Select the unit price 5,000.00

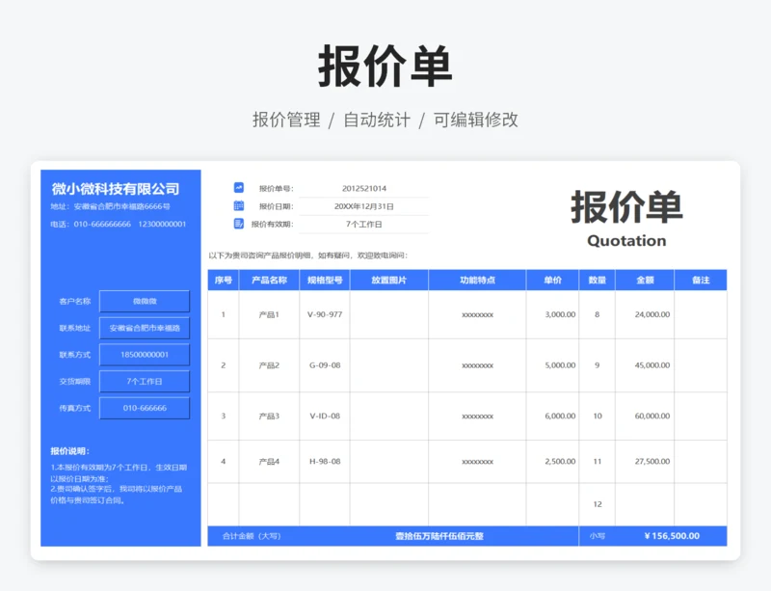(552, 365)
